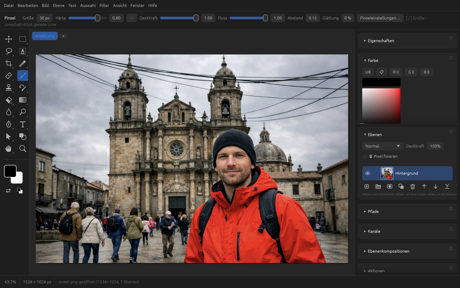Close the street.png document tab
The image size is (460, 288).
(63, 36)
